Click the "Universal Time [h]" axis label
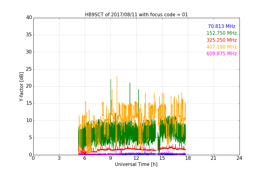Screen dimensions: 266x177 (x=136, y=164)
